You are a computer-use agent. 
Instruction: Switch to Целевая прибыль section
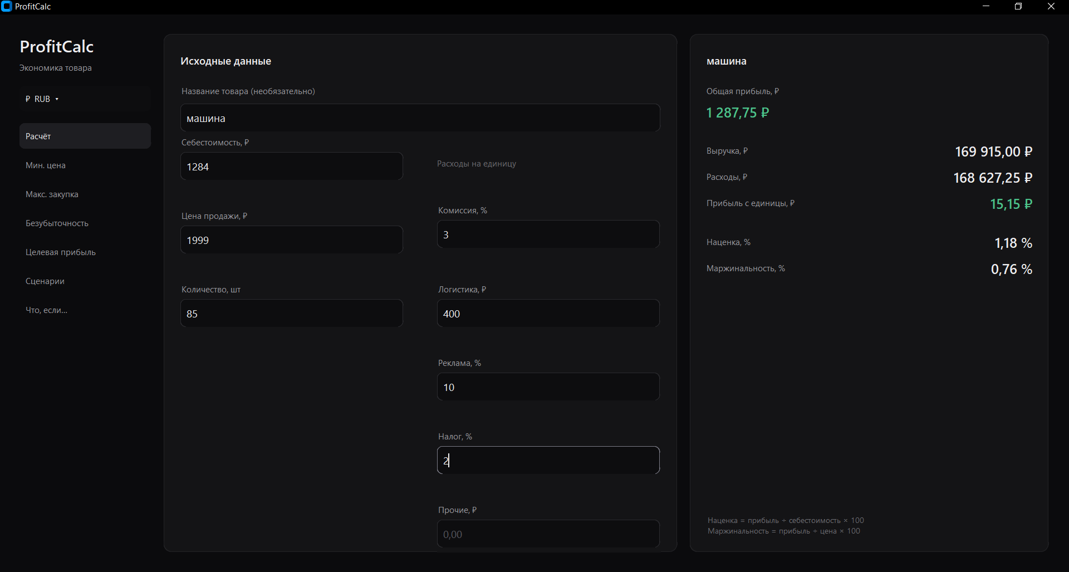tap(85, 252)
